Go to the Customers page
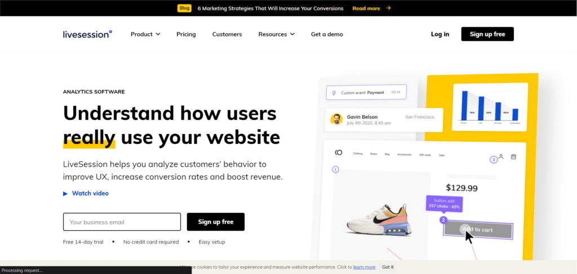 [x=227, y=34]
